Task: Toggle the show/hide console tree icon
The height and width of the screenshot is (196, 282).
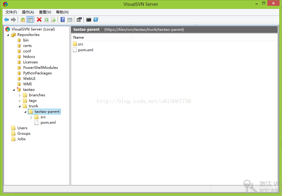Action: [x=30, y=20]
